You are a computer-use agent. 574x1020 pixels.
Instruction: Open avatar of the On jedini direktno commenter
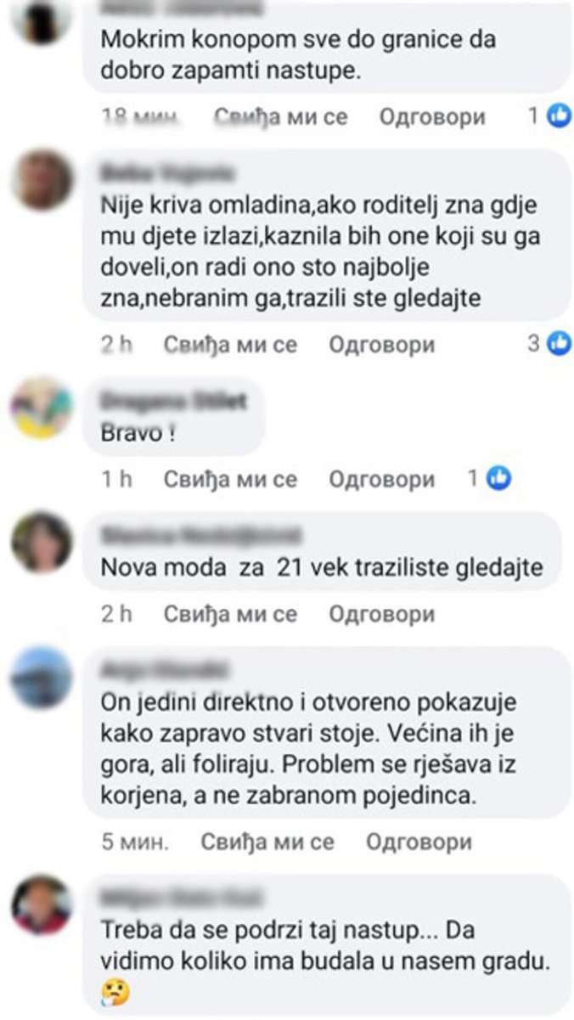click(42, 677)
